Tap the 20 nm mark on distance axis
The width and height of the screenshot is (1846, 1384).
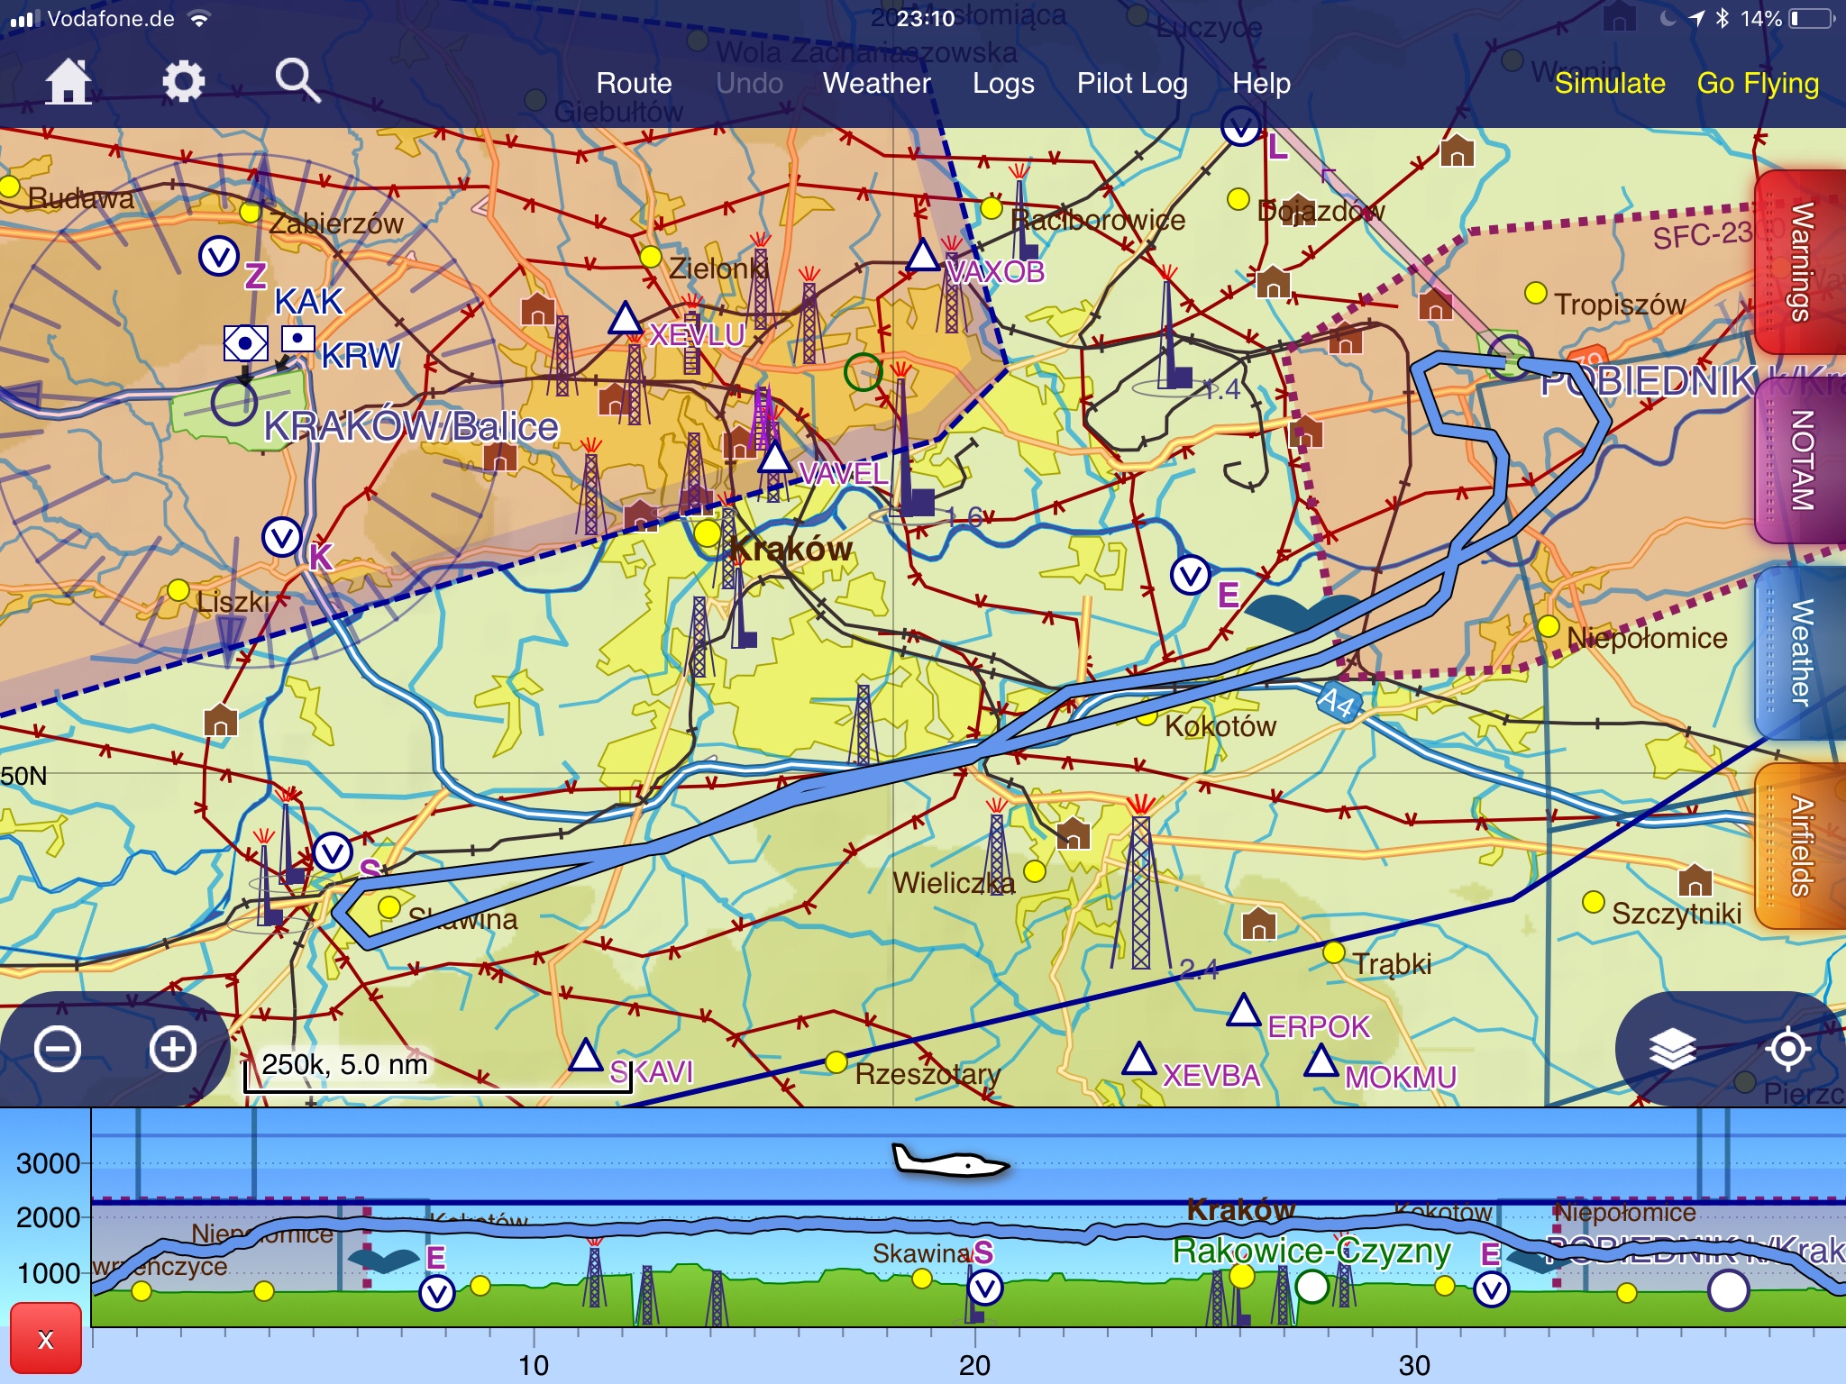pos(974,1365)
